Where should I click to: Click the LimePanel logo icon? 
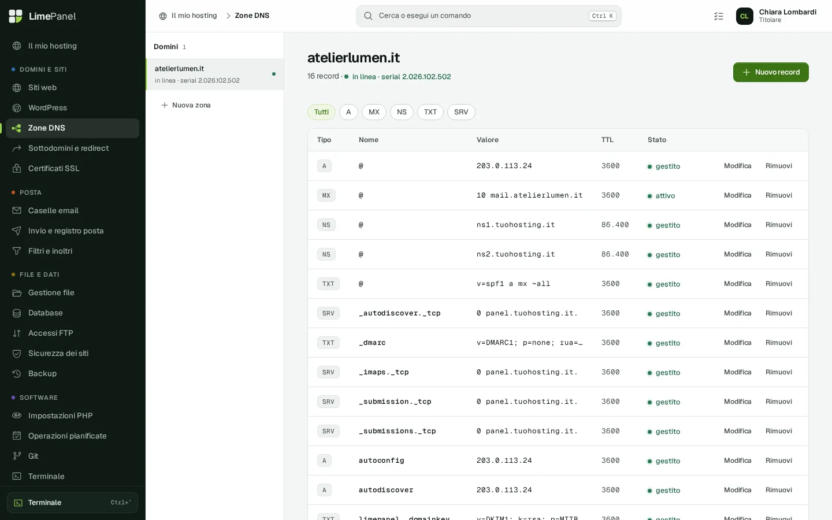16,16
